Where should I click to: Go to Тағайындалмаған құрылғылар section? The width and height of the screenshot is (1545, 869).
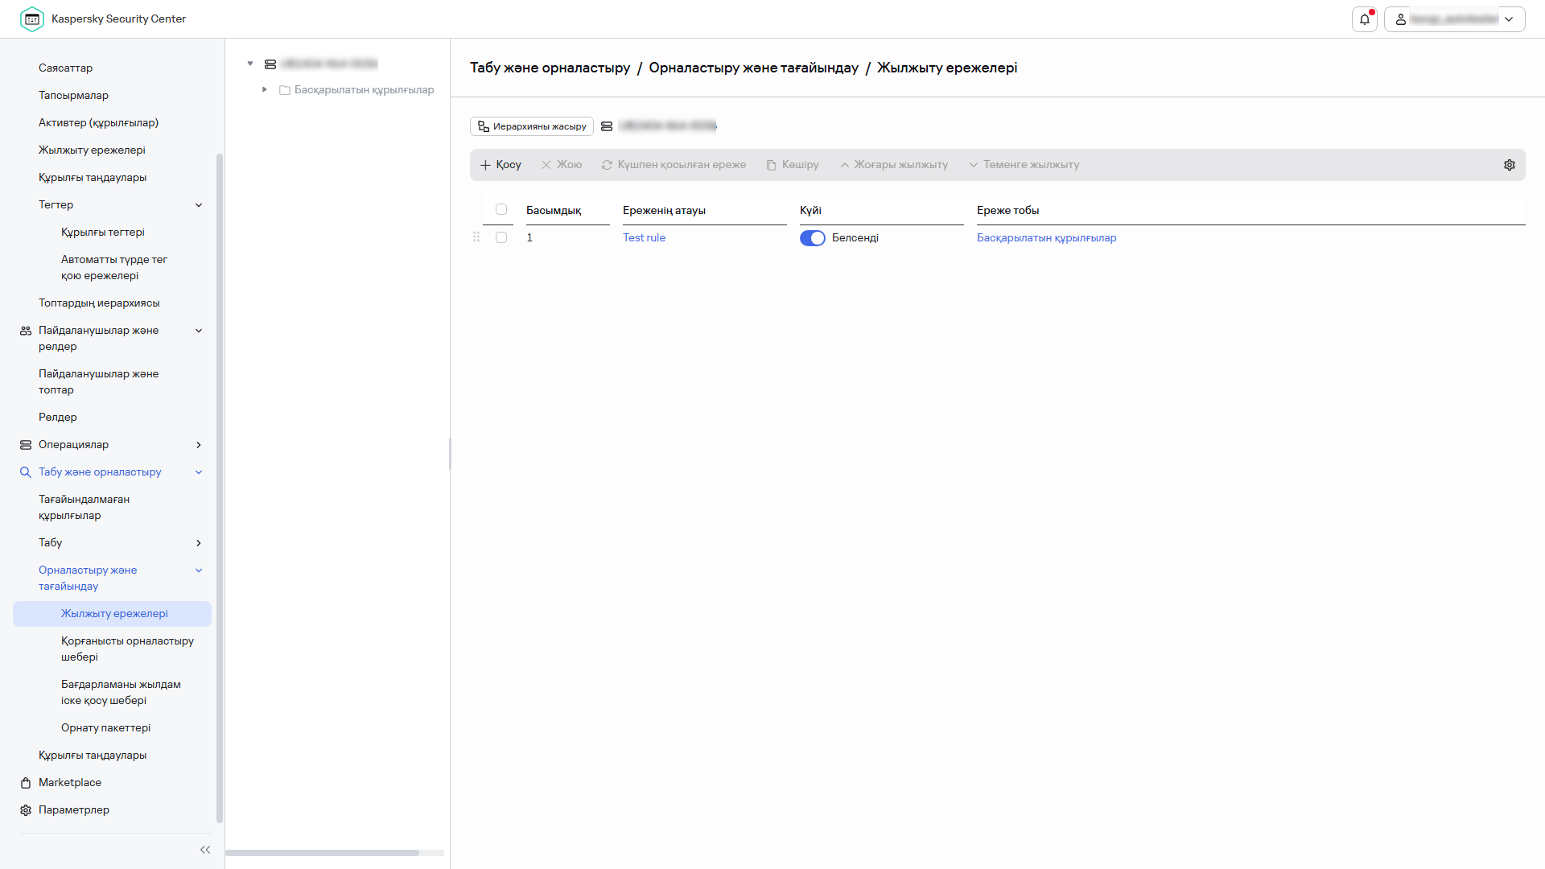coord(84,507)
